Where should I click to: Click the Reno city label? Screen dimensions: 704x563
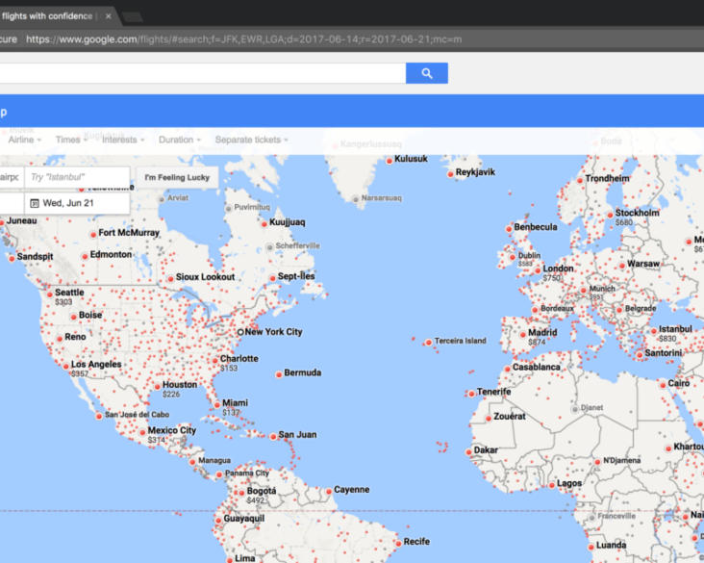pos(75,337)
